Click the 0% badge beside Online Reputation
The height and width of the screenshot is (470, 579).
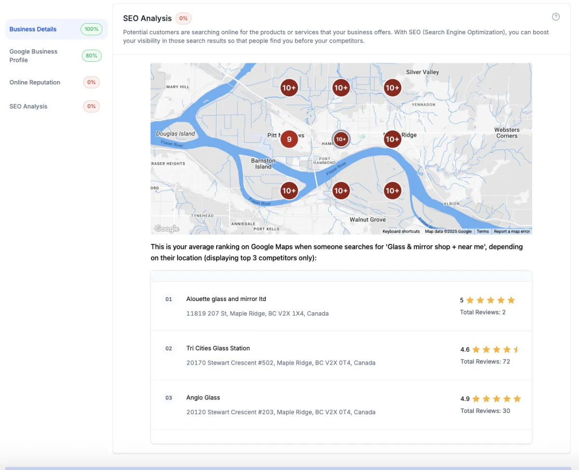91,82
